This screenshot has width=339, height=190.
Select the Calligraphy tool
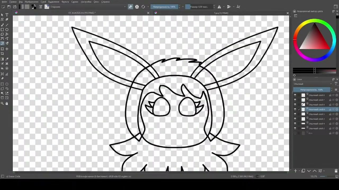click(7, 20)
